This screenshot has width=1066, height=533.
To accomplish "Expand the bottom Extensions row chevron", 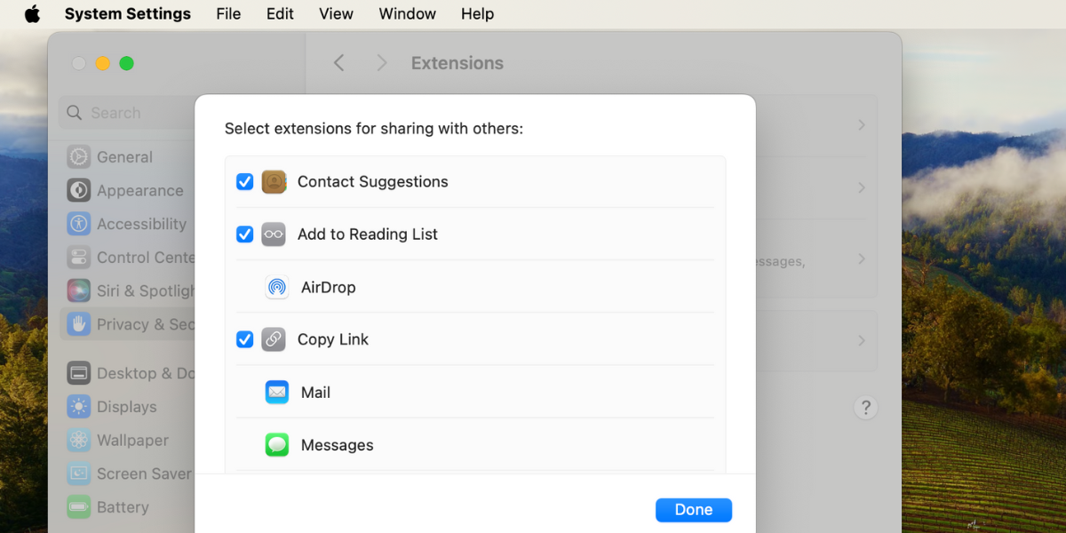I will pyautogui.click(x=861, y=340).
